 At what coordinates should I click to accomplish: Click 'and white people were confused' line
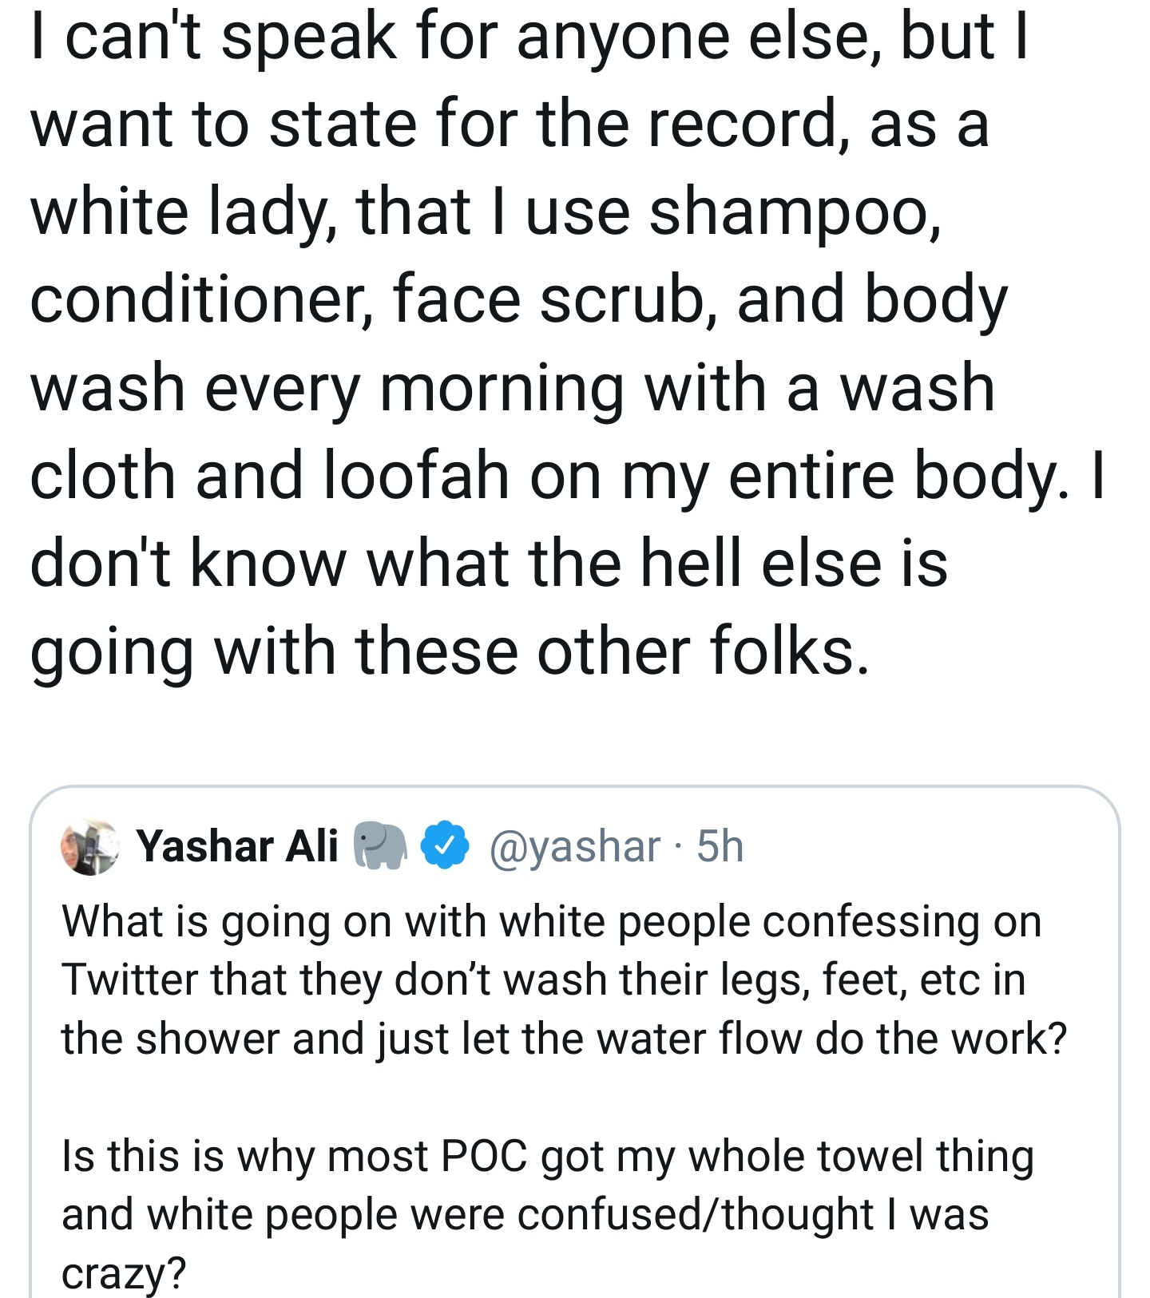(x=525, y=1215)
